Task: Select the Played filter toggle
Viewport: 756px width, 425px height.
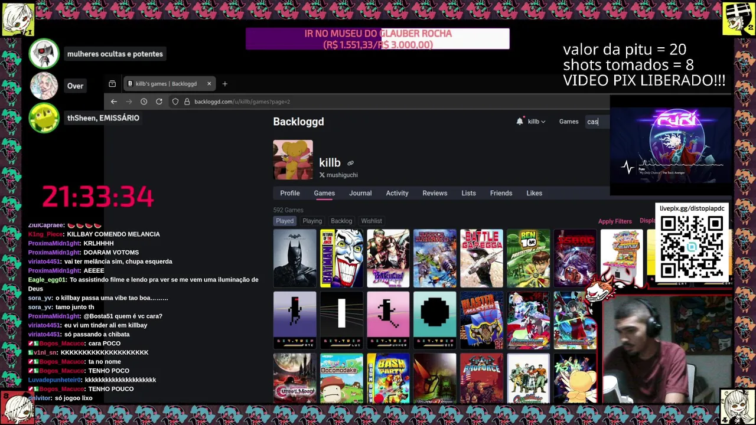Action: click(x=285, y=221)
